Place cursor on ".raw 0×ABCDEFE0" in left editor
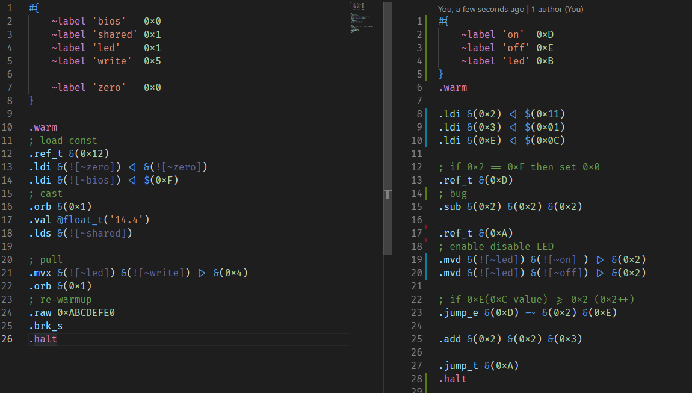Image resolution: width=692 pixels, height=393 pixels. coord(71,312)
